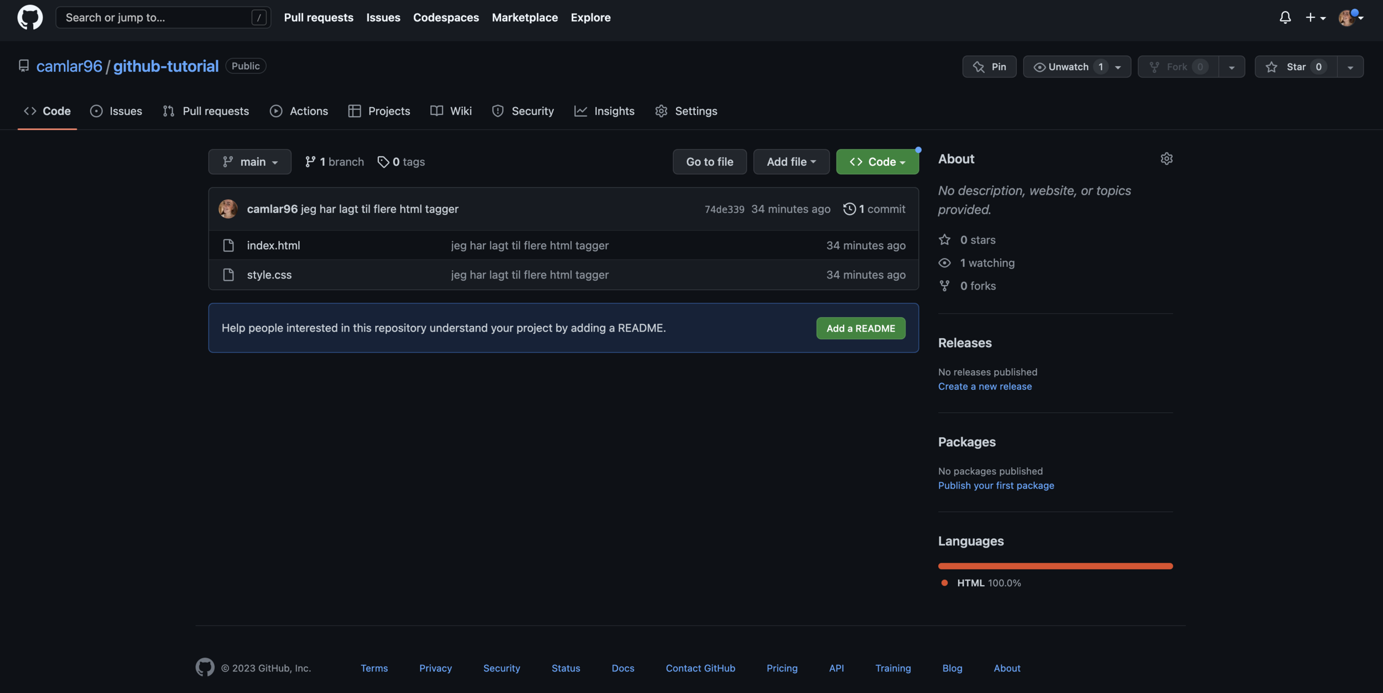Click the About section gear icon
Viewport: 1383px width, 693px height.
tap(1166, 159)
